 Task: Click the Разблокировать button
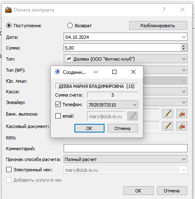coord(158,26)
